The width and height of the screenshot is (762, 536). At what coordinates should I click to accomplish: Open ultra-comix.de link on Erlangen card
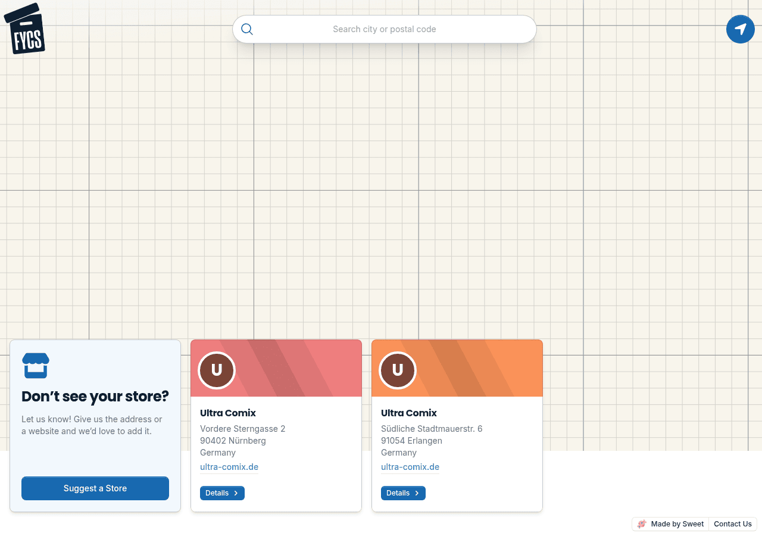[x=410, y=467]
